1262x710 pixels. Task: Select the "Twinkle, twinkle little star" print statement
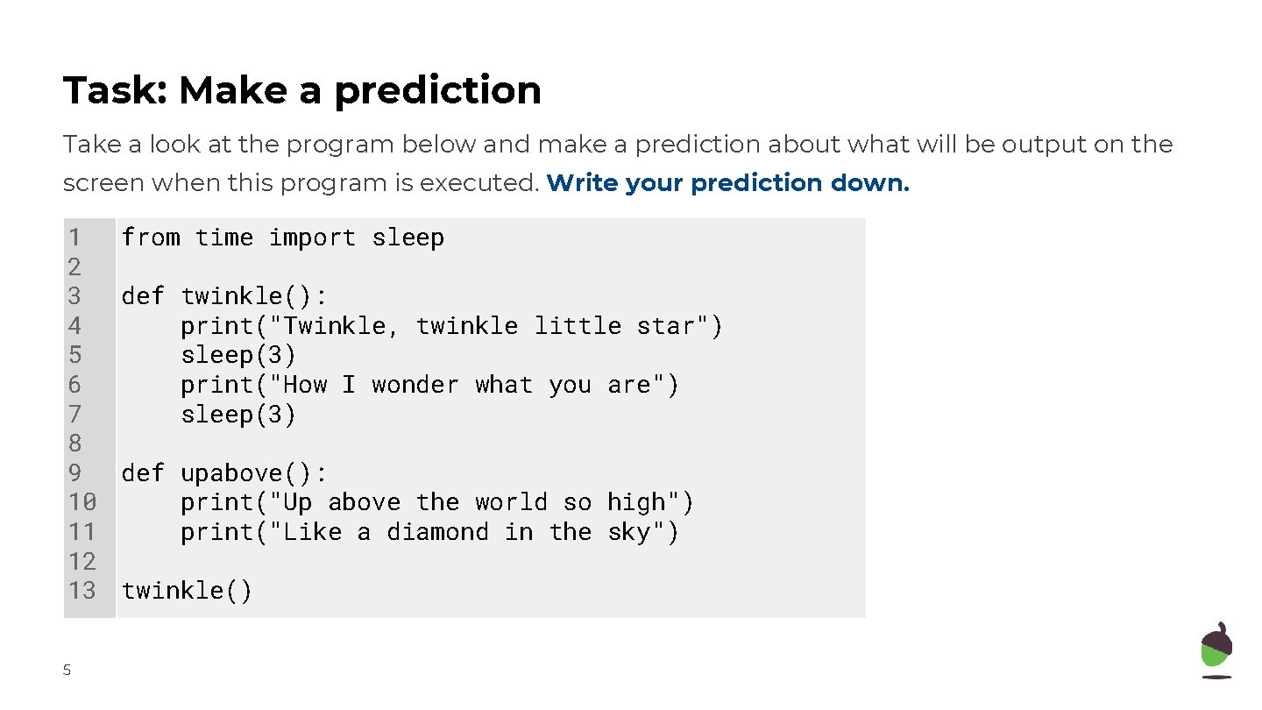click(x=451, y=326)
